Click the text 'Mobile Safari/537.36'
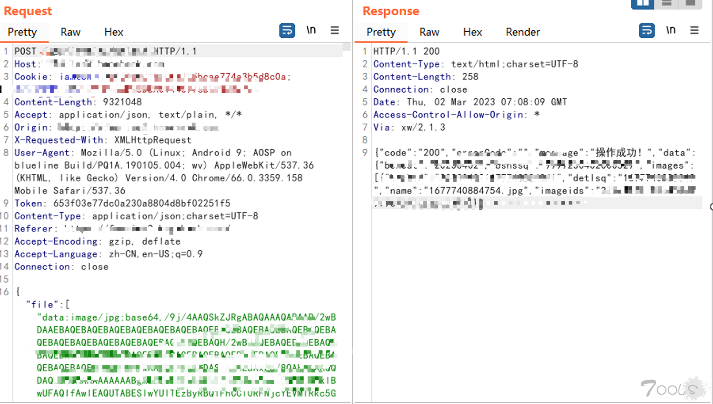This screenshot has width=713, height=404. 70,191
